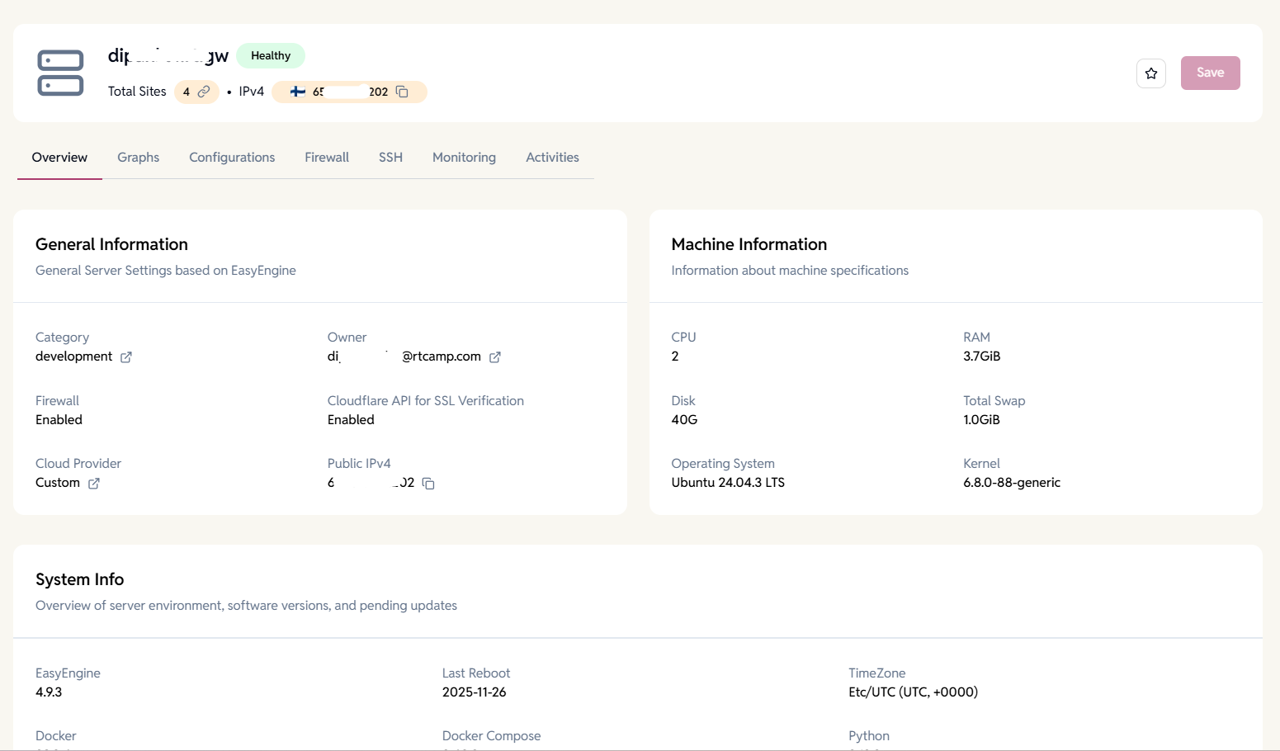The image size is (1280, 751).
Task: Open the Configurations tab
Action: (x=232, y=158)
